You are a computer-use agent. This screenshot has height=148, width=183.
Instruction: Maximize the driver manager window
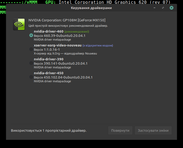tap(163, 8)
